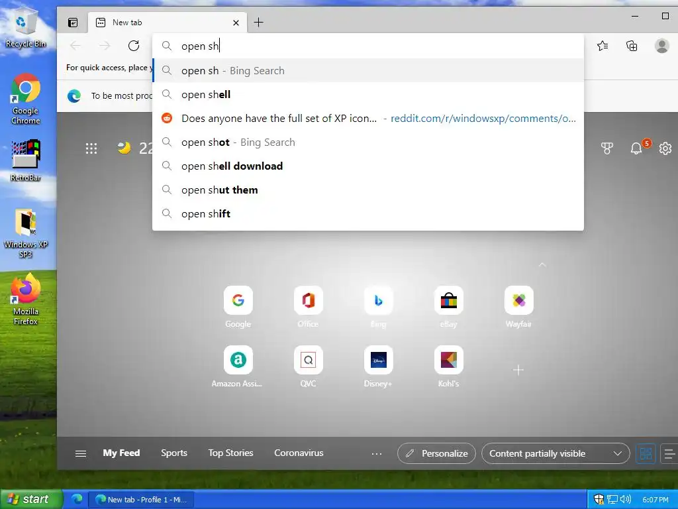Viewport: 678px width, 509px height.
Task: Choose the "open shot" suggestion
Action: click(368, 142)
